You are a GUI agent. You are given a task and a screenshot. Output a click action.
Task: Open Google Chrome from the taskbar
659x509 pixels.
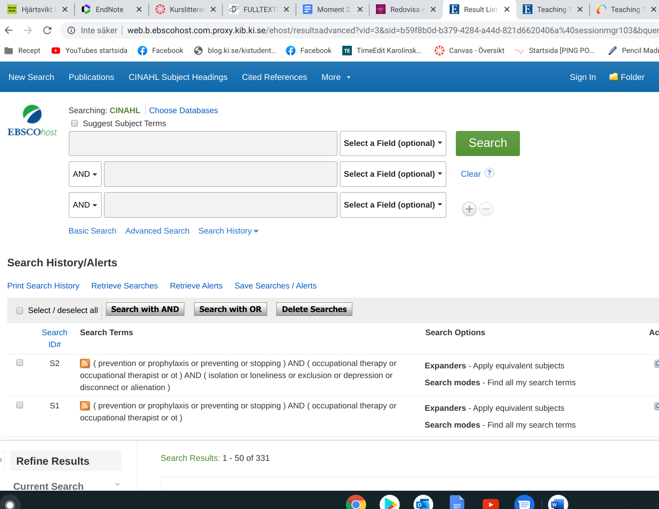(356, 504)
